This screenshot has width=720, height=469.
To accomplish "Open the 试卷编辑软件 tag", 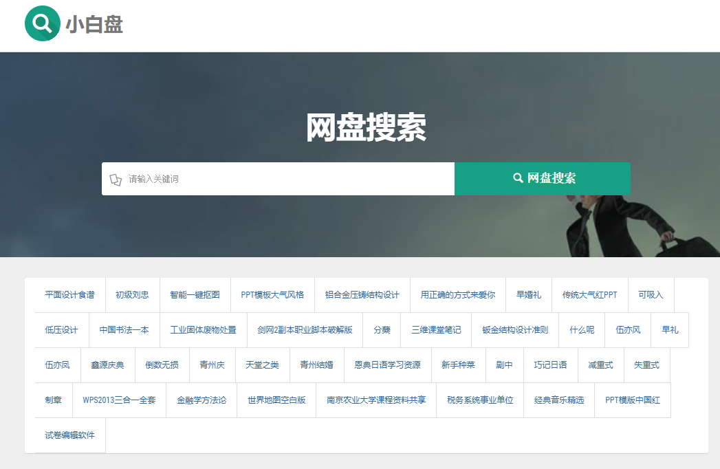I will click(x=70, y=435).
